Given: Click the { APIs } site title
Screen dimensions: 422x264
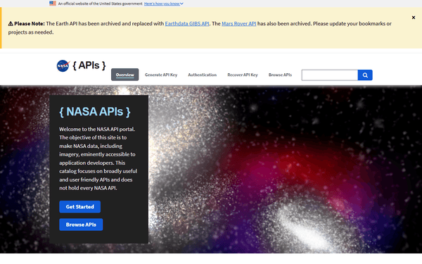Looking at the screenshot, I should 89,65.
